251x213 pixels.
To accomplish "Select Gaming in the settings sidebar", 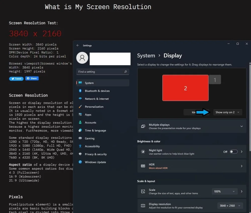I will pos(103,138).
